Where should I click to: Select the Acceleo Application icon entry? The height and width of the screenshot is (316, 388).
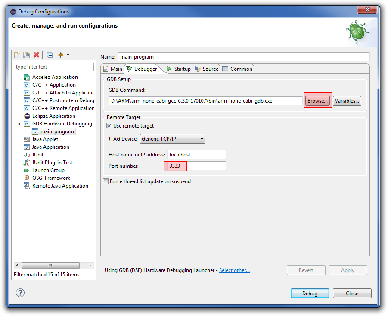27,78
